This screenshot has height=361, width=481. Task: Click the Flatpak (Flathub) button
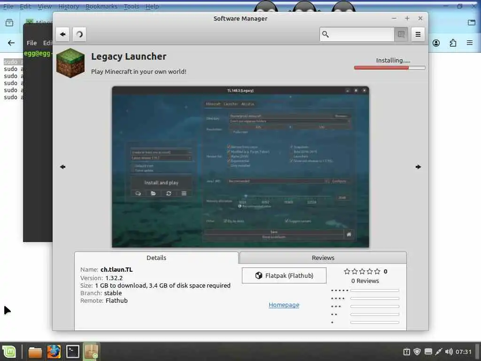coord(284,275)
